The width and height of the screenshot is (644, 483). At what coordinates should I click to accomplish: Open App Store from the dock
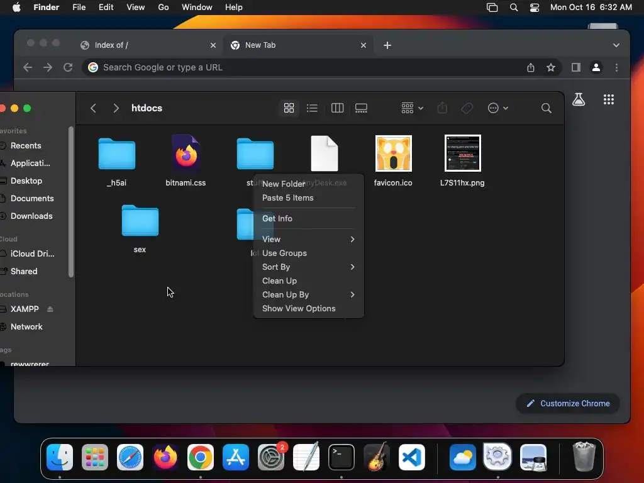click(x=236, y=457)
